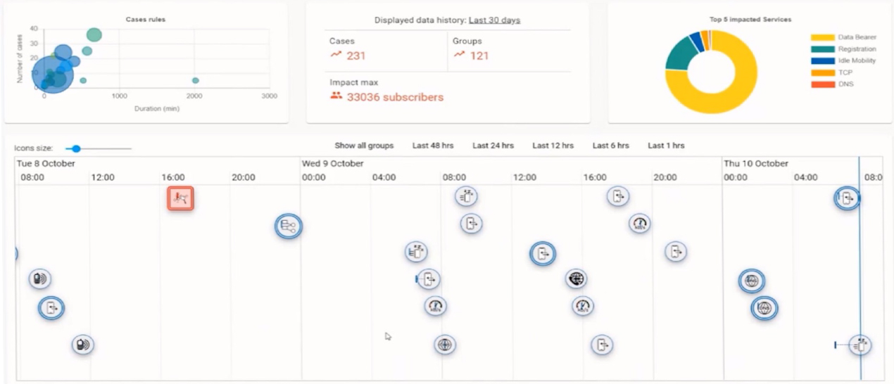The height and width of the screenshot is (384, 894).
Task: Click the Icons size slider handle
Action: coord(76,148)
